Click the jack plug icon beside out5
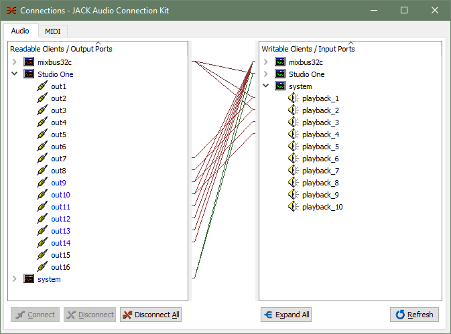 point(42,135)
